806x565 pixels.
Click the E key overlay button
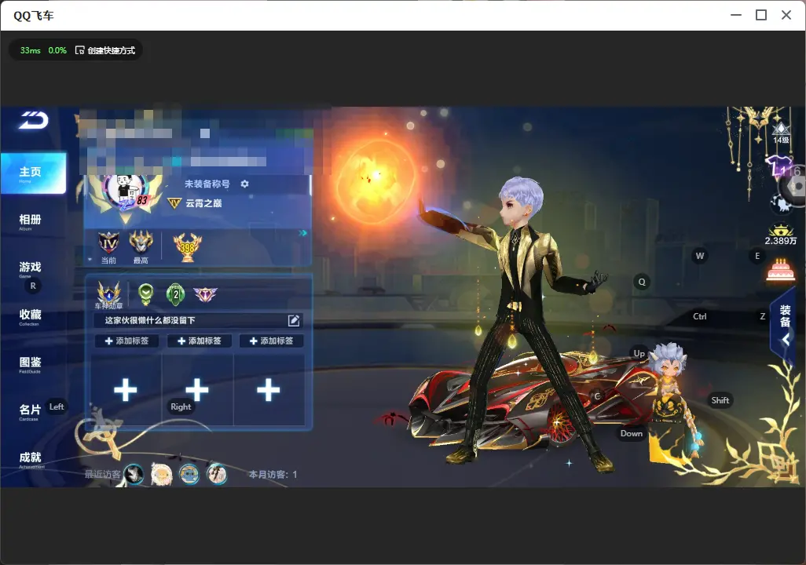click(757, 256)
